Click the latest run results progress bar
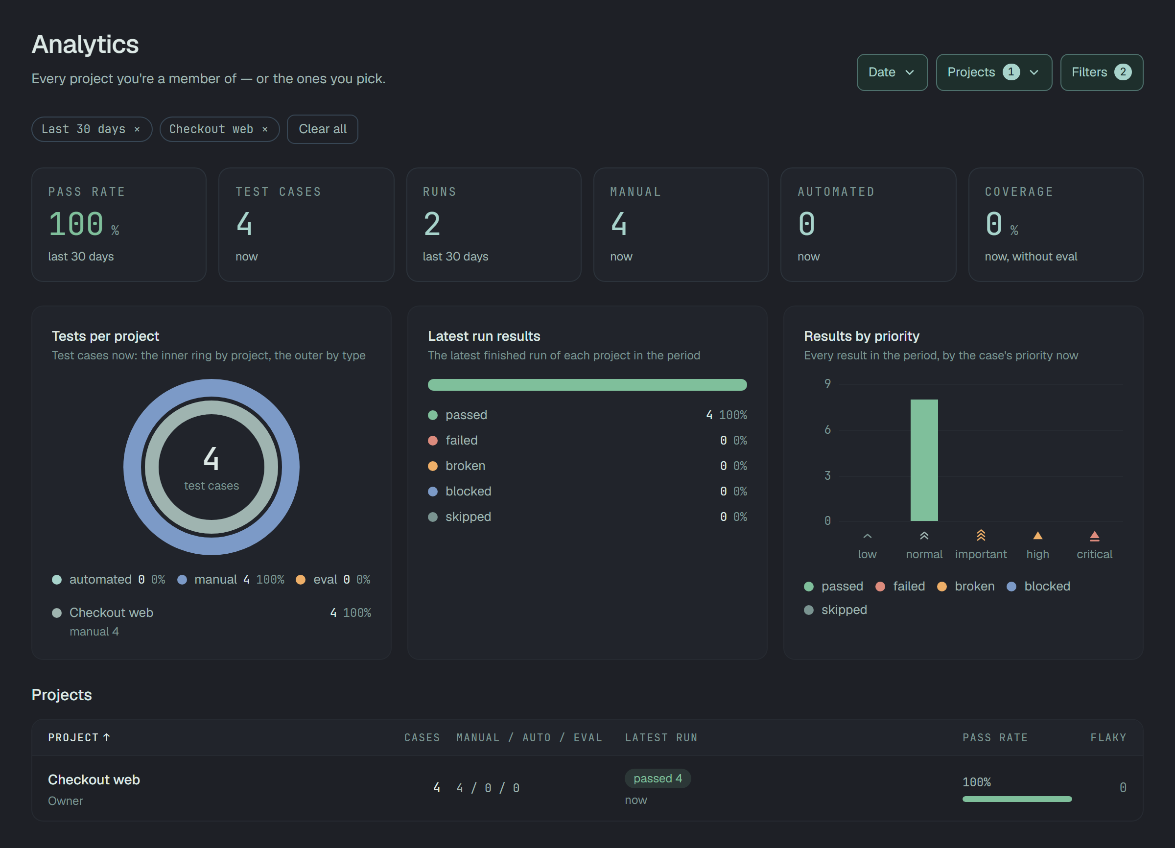The image size is (1175, 848). [x=587, y=384]
